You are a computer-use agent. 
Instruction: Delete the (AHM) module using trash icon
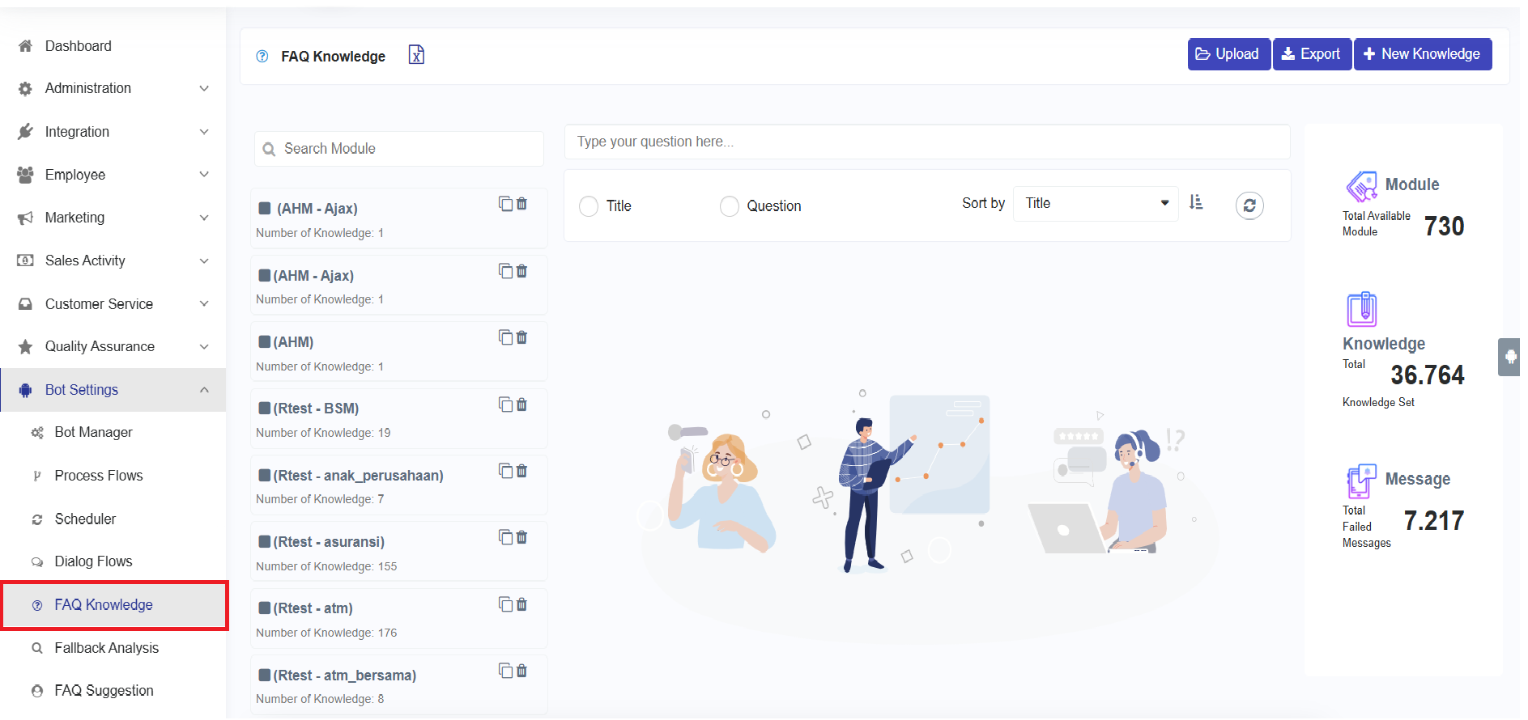click(522, 337)
